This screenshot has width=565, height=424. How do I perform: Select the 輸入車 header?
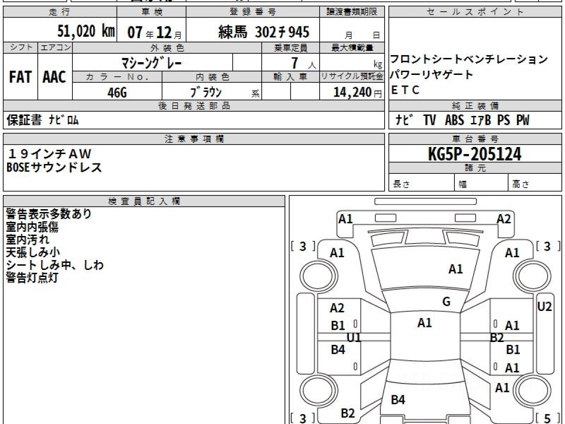[x=291, y=77]
